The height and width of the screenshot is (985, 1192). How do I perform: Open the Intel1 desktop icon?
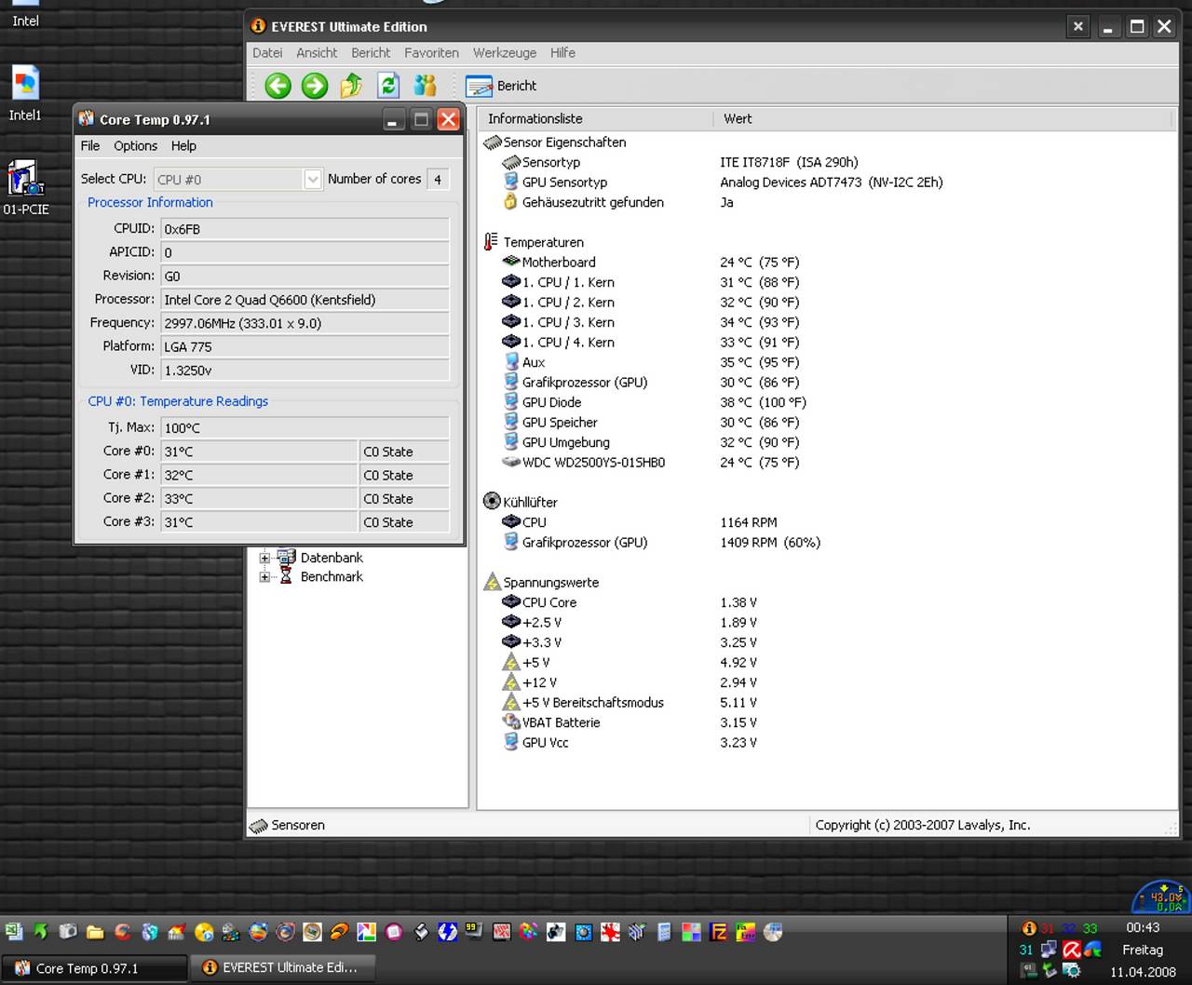pos(25,94)
